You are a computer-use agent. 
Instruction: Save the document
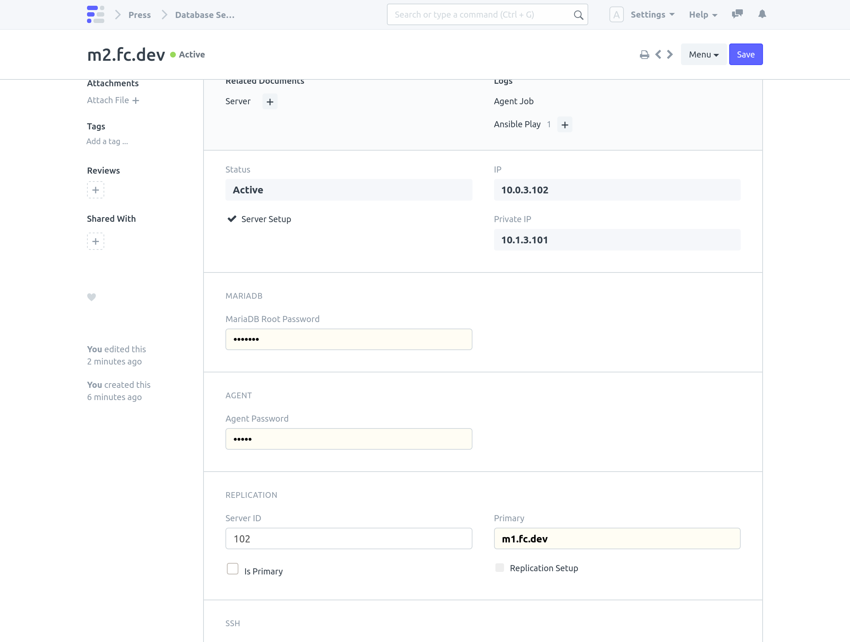pyautogui.click(x=745, y=54)
